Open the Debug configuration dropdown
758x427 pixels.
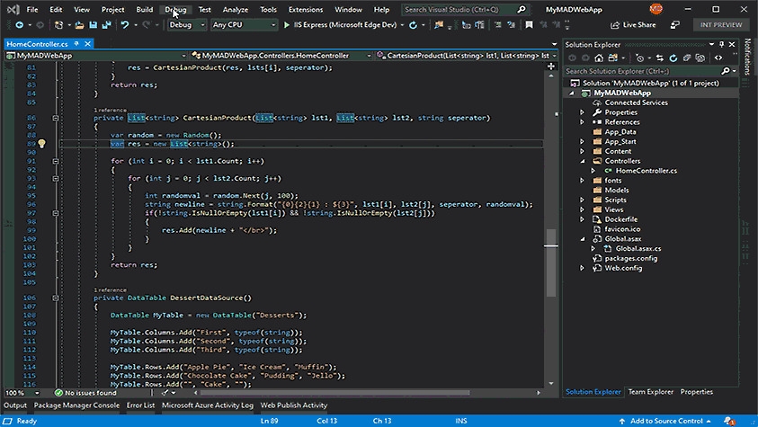(187, 25)
